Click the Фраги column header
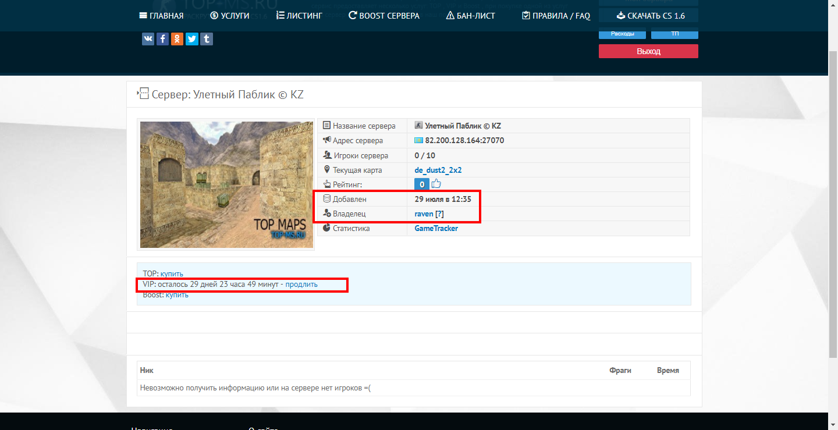The width and height of the screenshot is (838, 430). pyautogui.click(x=620, y=370)
